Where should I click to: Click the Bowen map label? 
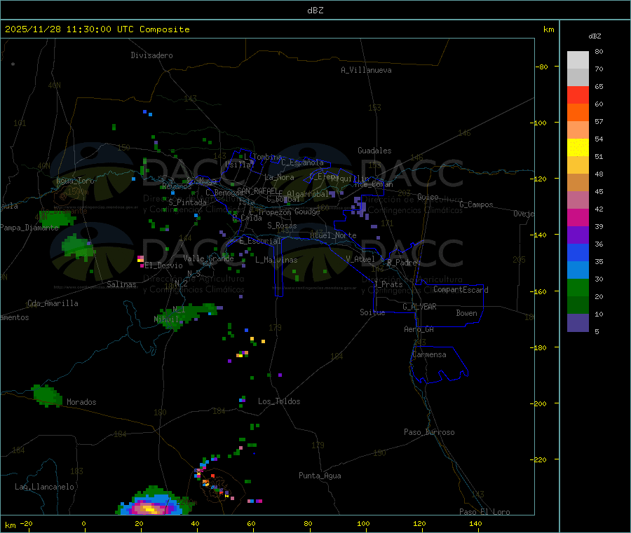click(x=467, y=313)
